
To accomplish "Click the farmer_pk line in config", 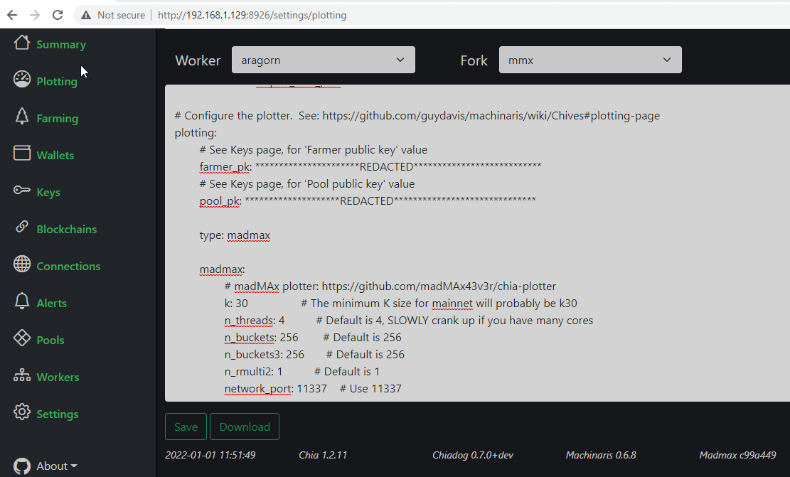I will coord(370,167).
